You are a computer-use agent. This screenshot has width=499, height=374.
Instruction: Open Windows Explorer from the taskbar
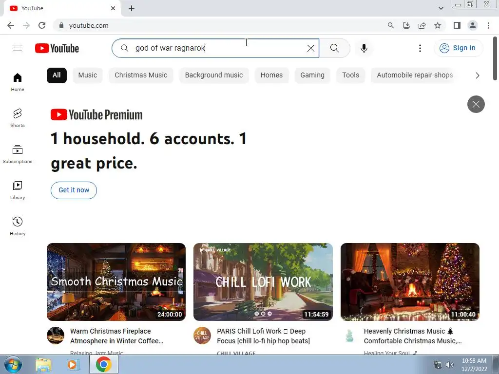43,364
